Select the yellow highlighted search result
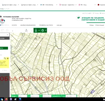The image size is (105, 101). pyautogui.click(x=5, y=64)
